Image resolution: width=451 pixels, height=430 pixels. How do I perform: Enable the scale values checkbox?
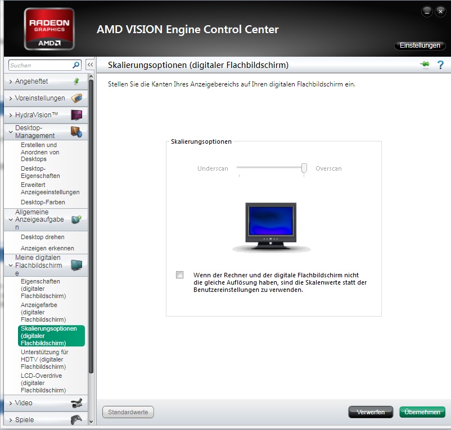(x=180, y=275)
